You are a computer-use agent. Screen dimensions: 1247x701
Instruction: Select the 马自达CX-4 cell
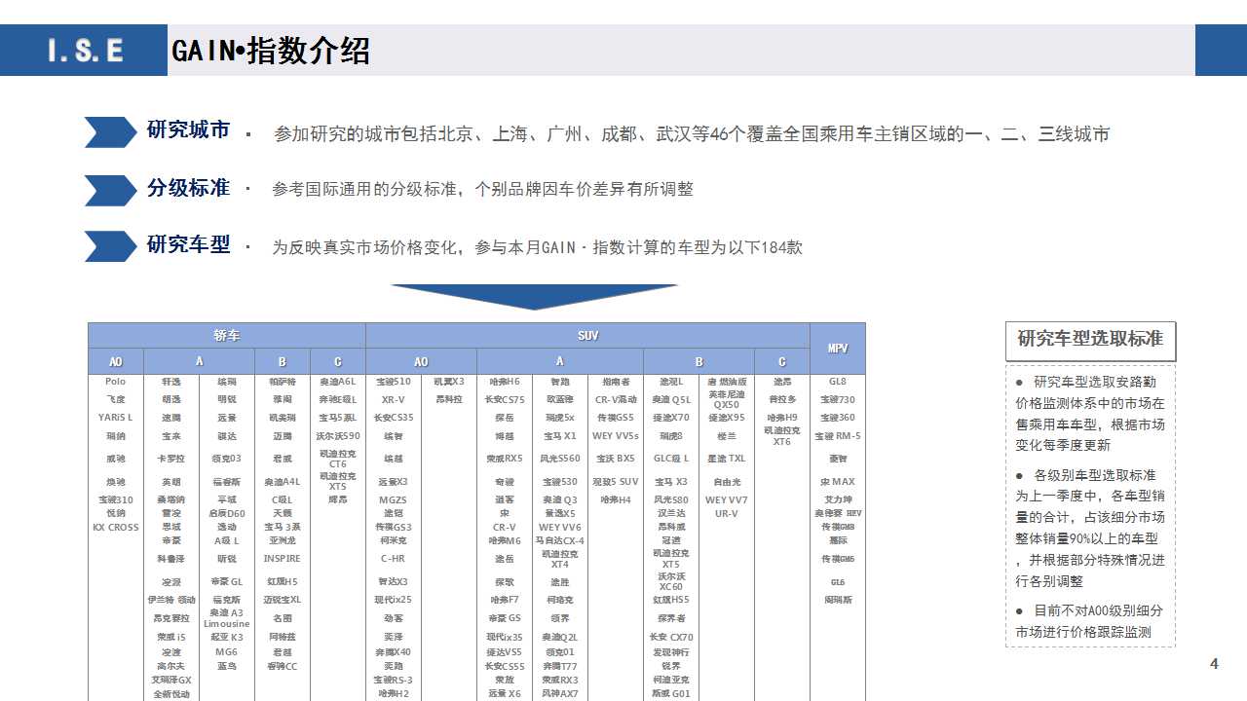pos(559,540)
